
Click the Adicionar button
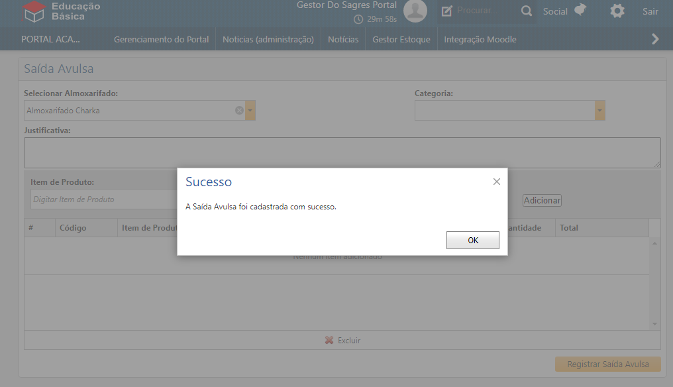[542, 200]
